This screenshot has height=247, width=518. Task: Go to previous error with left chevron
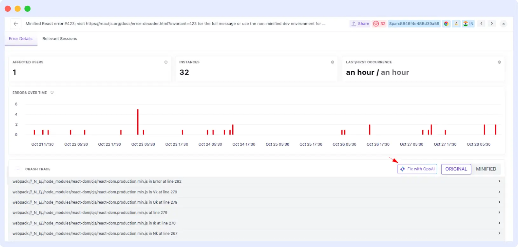481,24
